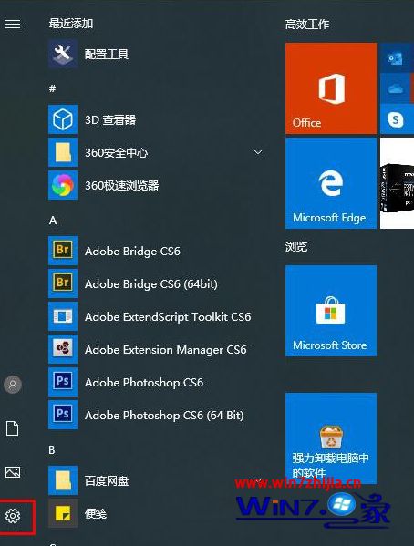Open Adobe Photoshop CS6 (64 Bit) icon
Viewport: 414px width, 546px height.
[x=63, y=415]
